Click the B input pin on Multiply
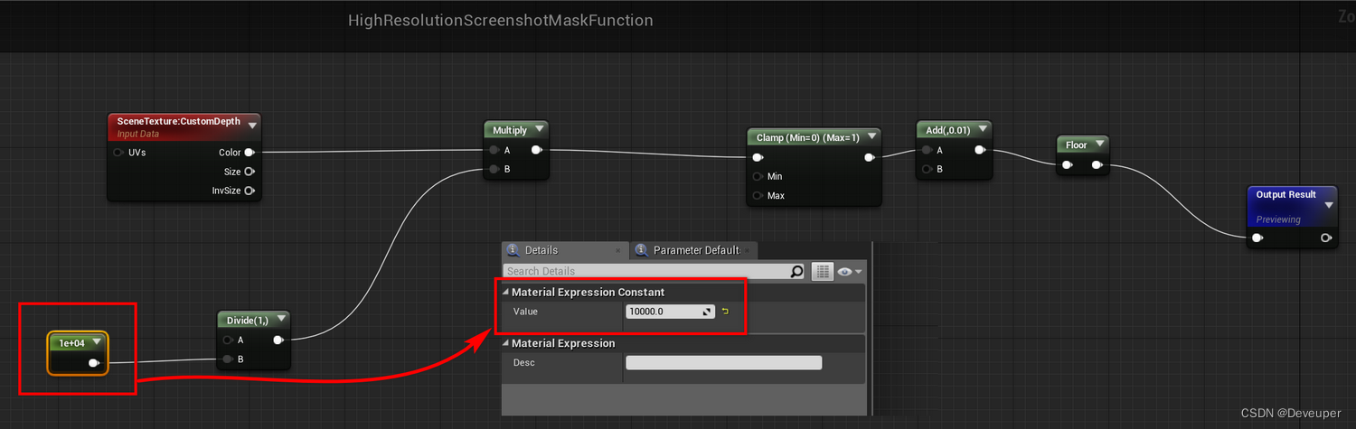This screenshot has width=1356, height=429. (494, 169)
